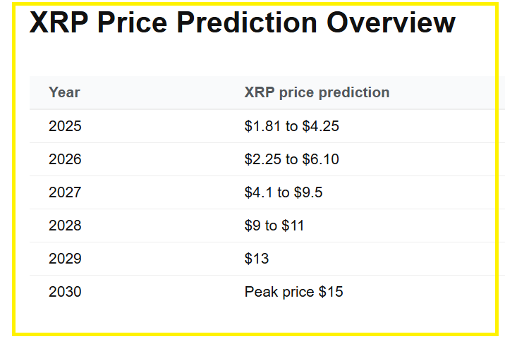
Task: Select the "XRP price prediction" column header
Action: pyautogui.click(x=317, y=92)
